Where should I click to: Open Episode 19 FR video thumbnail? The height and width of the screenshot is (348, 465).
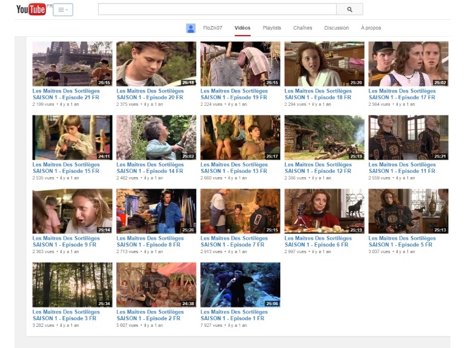(x=240, y=64)
